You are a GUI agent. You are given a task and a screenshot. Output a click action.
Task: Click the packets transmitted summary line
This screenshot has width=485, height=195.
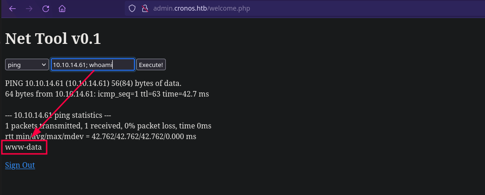[x=108, y=126]
